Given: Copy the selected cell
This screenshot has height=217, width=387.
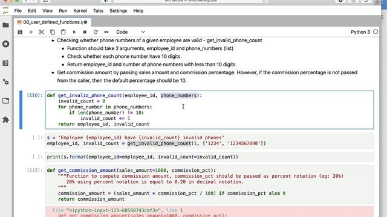Looking at the screenshot, I should [x=53, y=32].
